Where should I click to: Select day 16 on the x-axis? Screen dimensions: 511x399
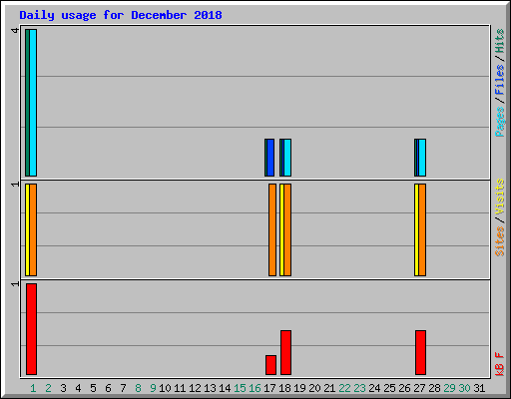(x=255, y=388)
